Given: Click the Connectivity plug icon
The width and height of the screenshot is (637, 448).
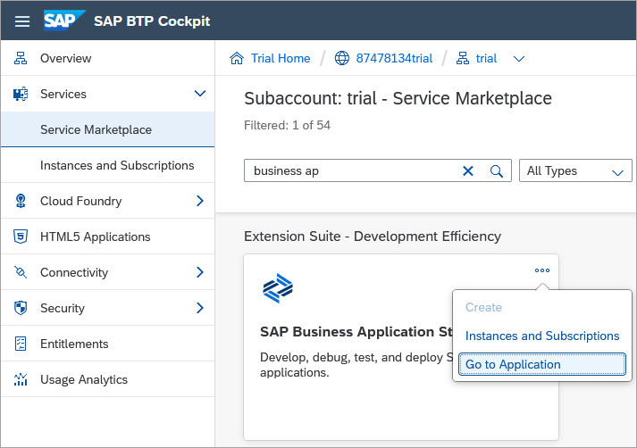Looking at the screenshot, I should click(x=21, y=272).
